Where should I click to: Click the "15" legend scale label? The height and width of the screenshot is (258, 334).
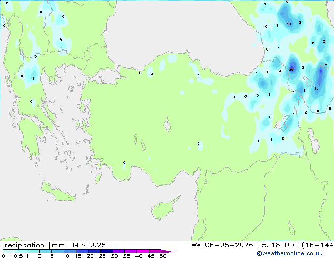click(x=78, y=256)
